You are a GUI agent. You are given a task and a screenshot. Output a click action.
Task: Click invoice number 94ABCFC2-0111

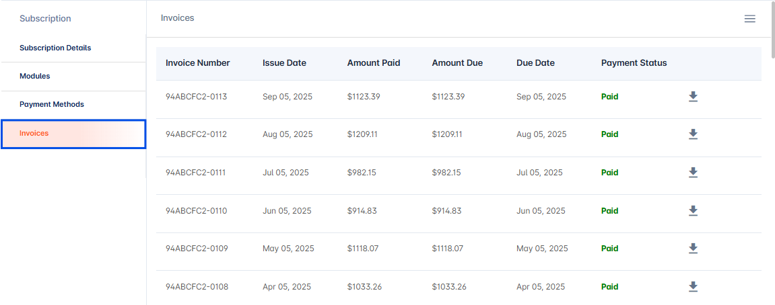196,172
